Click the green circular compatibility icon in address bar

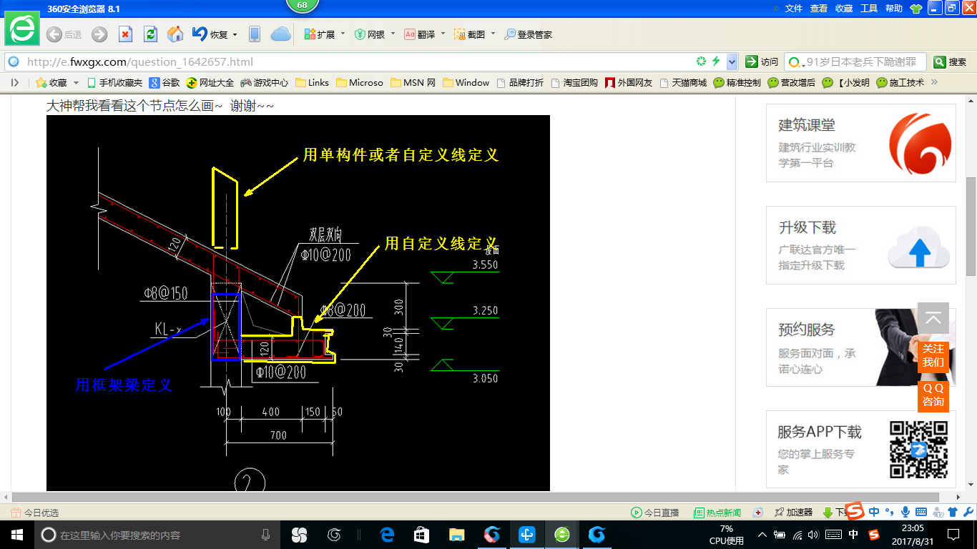pyautogui.click(x=702, y=61)
